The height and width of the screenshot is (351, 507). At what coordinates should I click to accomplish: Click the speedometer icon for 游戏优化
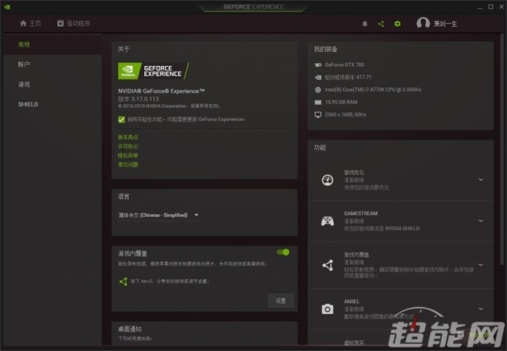327,179
